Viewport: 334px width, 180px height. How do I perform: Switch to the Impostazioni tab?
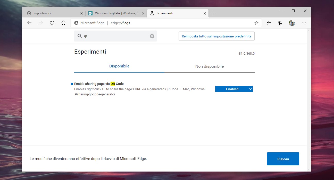tap(54, 13)
